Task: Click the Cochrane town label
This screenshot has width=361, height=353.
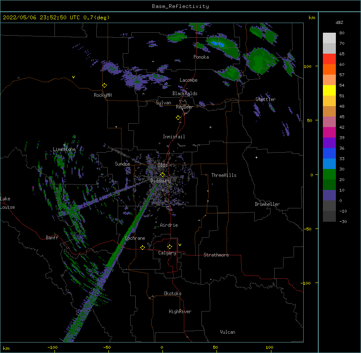Action: 135,238
